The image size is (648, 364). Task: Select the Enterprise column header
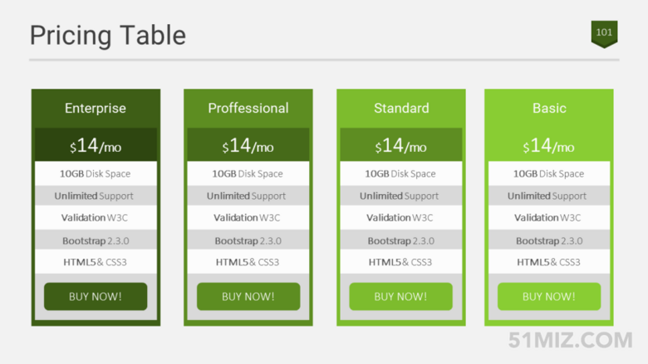96,109
